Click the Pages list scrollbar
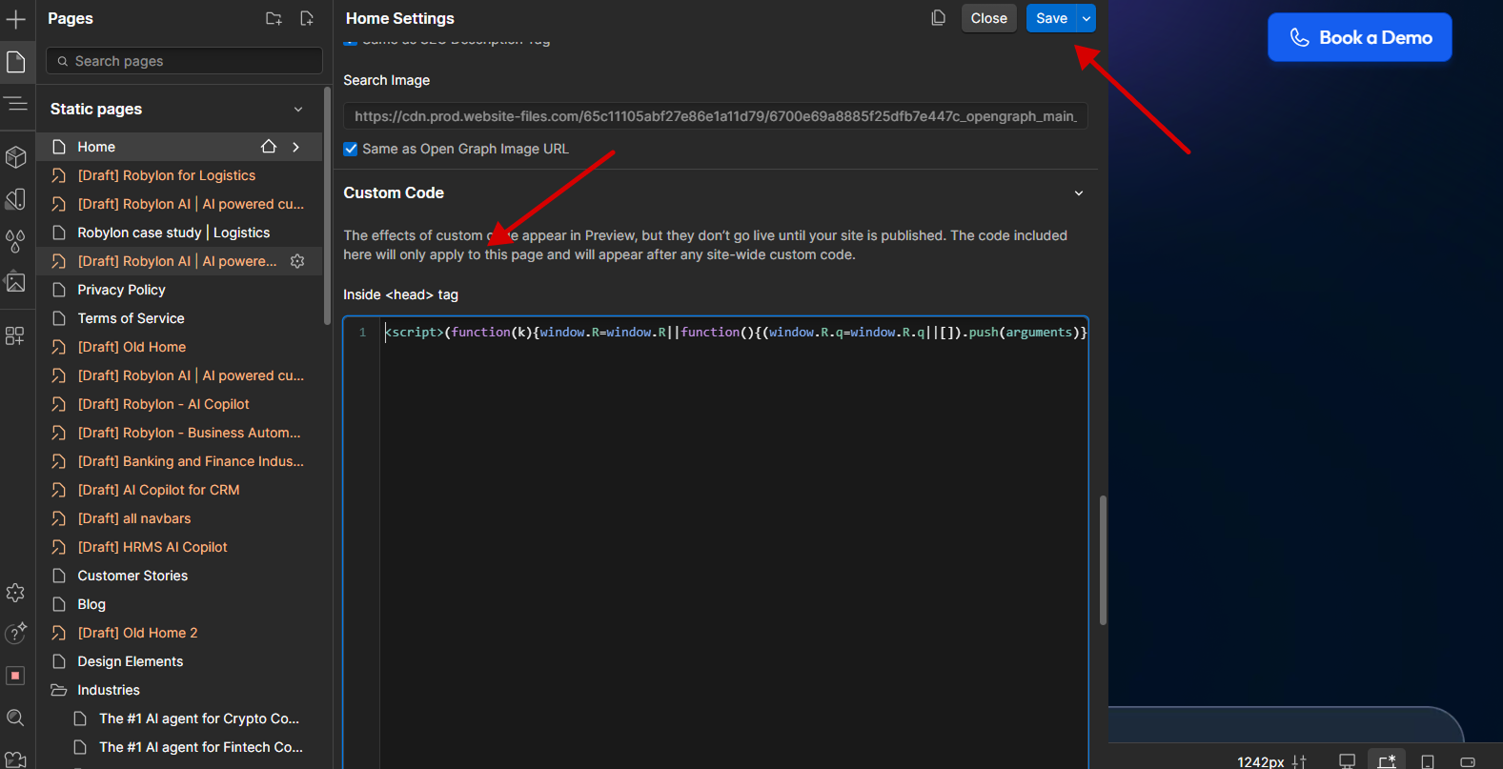This screenshot has width=1503, height=769. (327, 206)
